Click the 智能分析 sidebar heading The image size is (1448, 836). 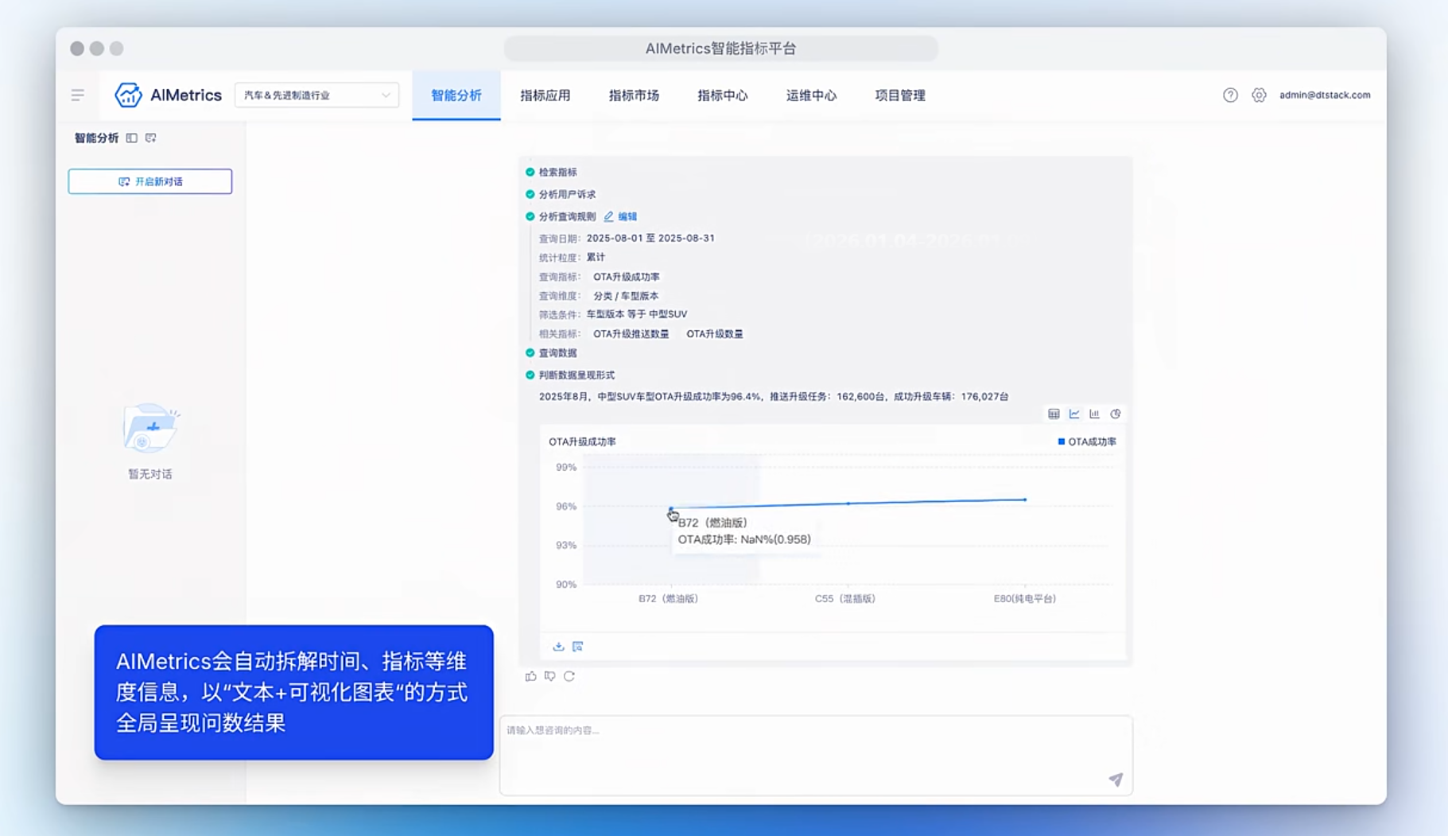(x=96, y=138)
